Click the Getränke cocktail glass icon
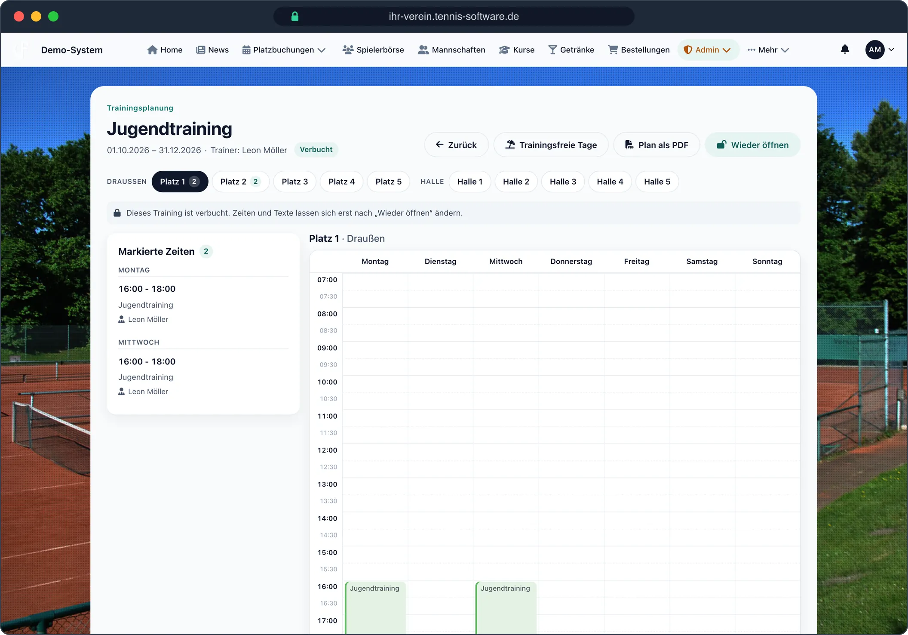 [x=553, y=50]
